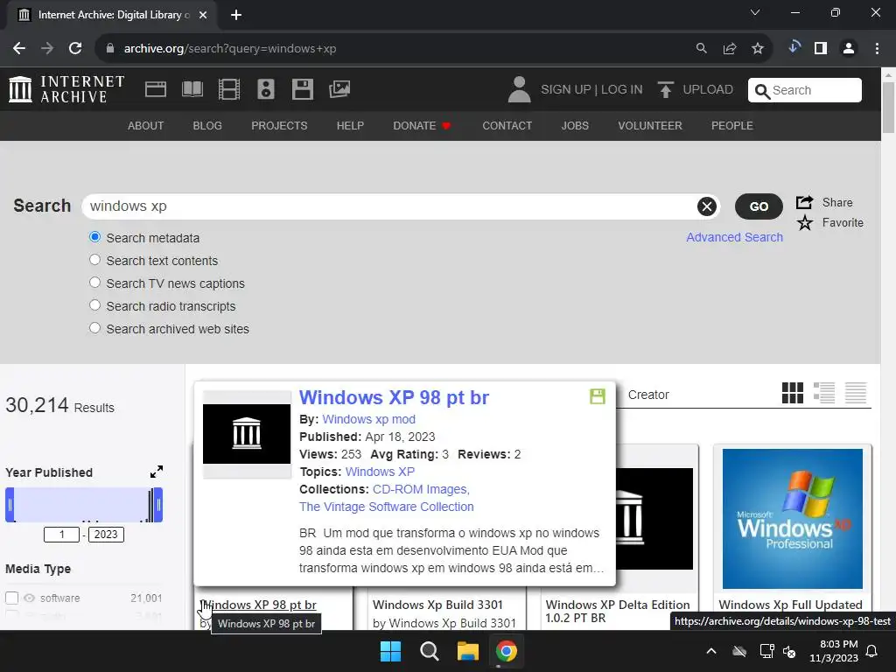Open the CD-ROM Images collection link
The width and height of the screenshot is (896, 672).
(421, 490)
